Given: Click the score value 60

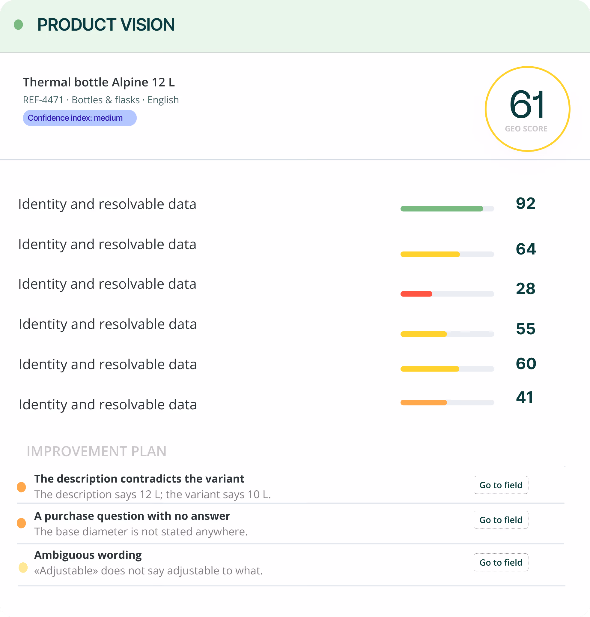Looking at the screenshot, I should [526, 364].
